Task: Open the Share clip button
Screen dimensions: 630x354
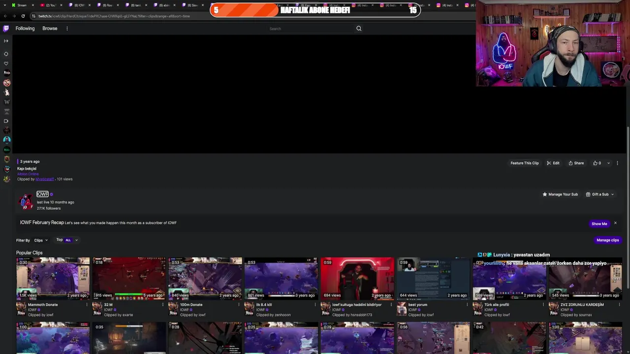Action: click(576, 163)
